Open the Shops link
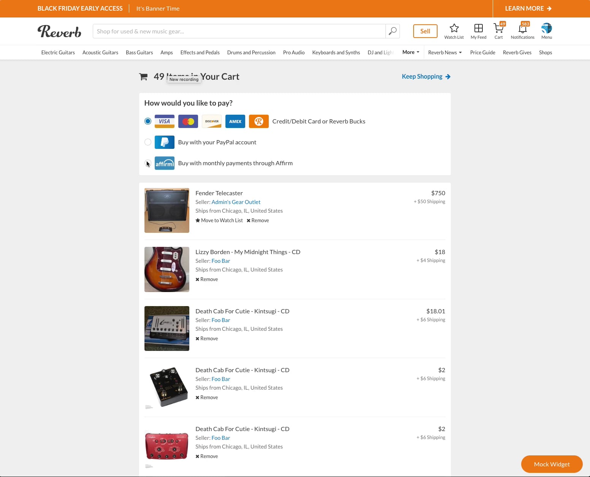This screenshot has height=477, width=590. (546, 52)
